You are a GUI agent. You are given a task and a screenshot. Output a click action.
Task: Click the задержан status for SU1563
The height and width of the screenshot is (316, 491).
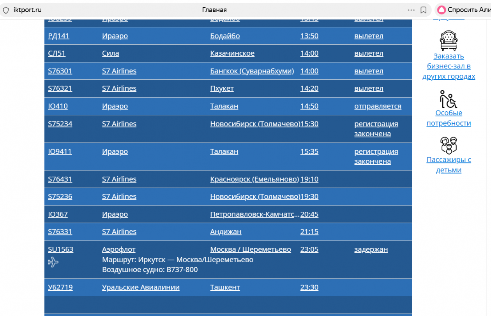tap(371, 249)
